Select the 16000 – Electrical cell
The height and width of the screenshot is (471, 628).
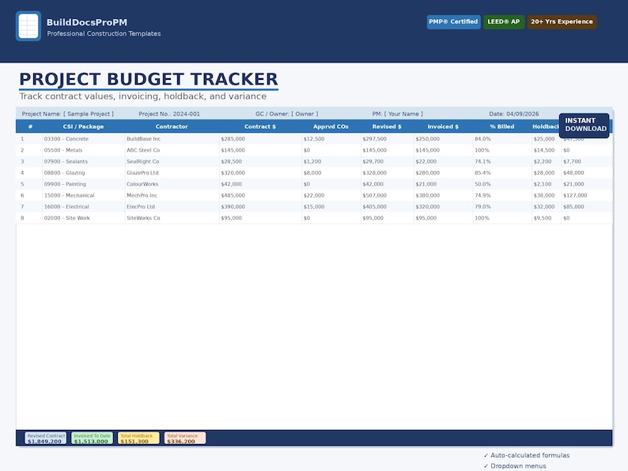tap(83, 206)
